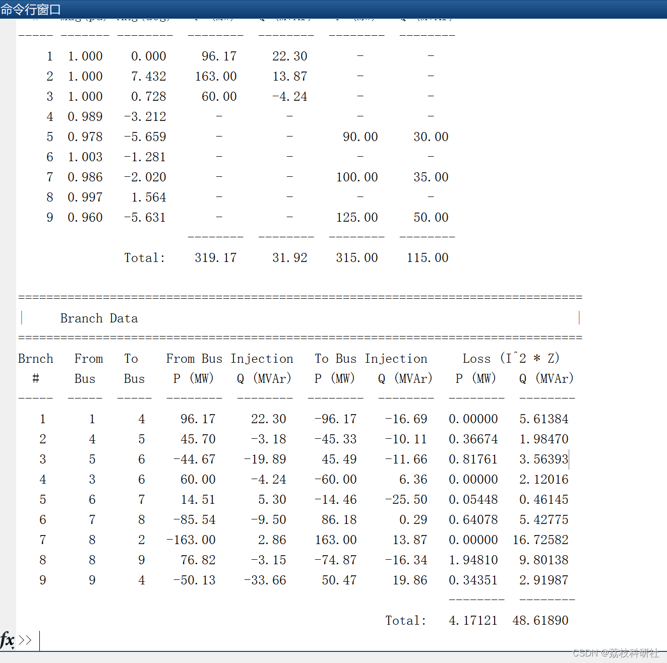Click branch 9 to-bus Q value 19.86
The height and width of the screenshot is (663, 667).
(410, 580)
